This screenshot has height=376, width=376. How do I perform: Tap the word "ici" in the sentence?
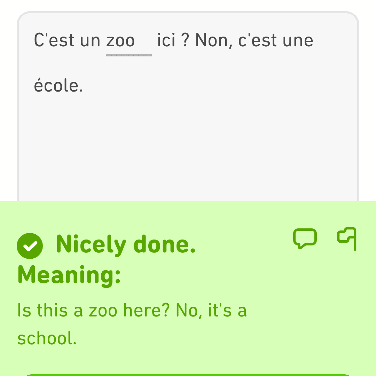pyautogui.click(x=166, y=40)
